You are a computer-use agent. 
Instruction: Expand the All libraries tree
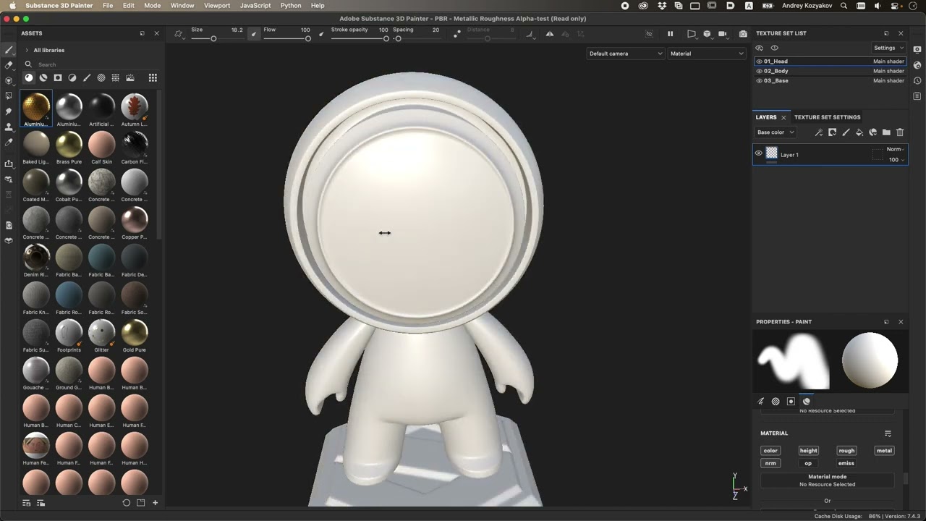[27, 50]
